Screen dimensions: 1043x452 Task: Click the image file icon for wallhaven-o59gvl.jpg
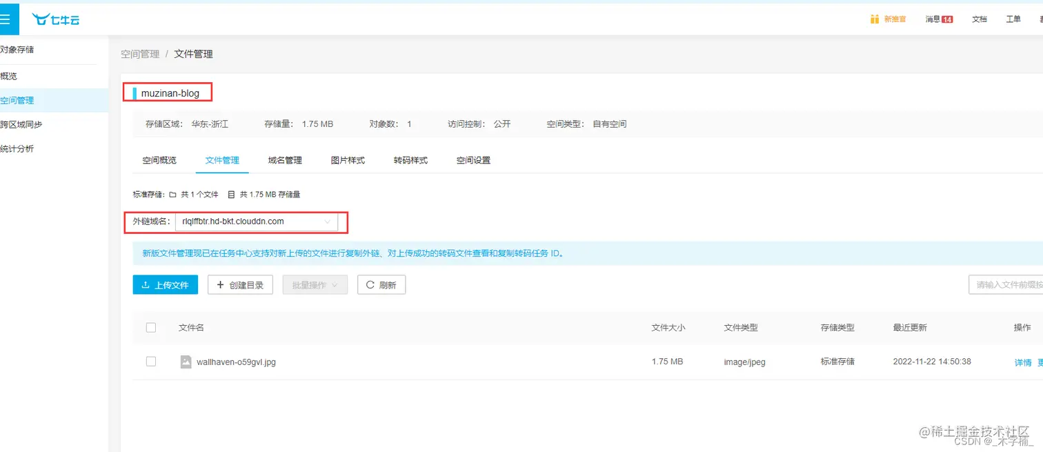[x=186, y=362]
